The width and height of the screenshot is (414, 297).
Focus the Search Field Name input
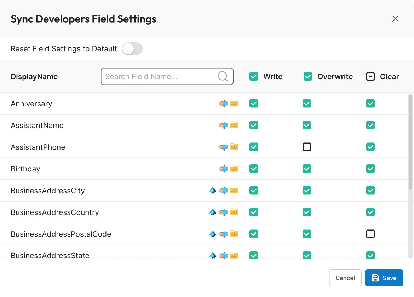[x=160, y=76]
